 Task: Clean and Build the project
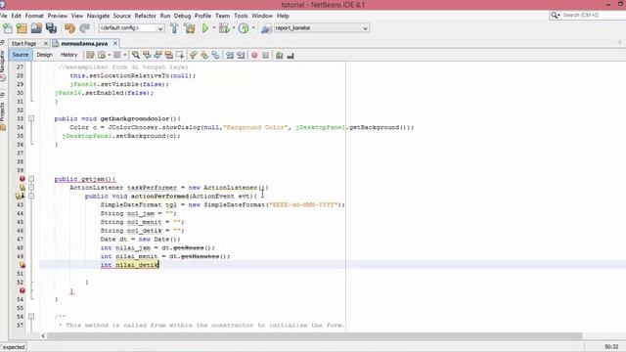click(190, 28)
